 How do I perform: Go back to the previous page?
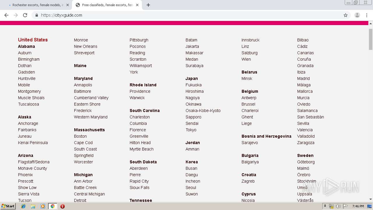6,15
